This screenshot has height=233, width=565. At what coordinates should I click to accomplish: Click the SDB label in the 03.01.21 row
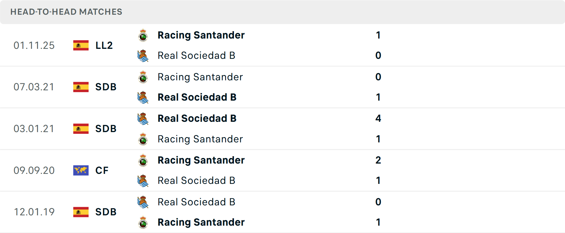click(106, 129)
